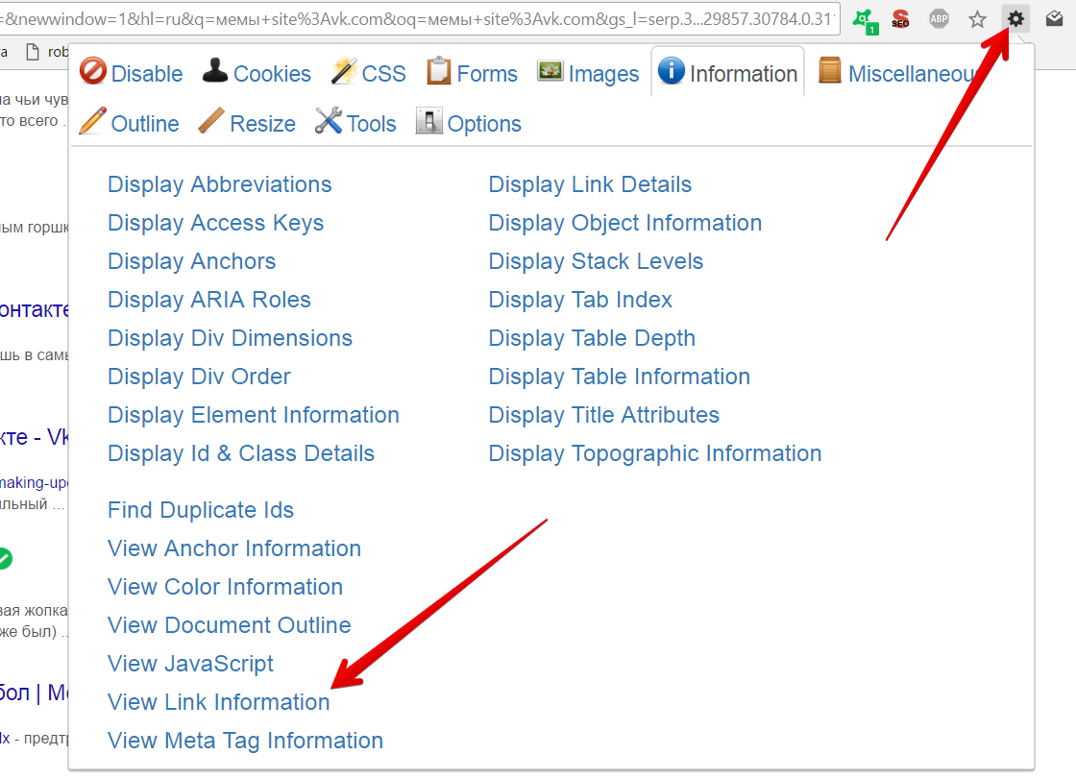1076x779 pixels.
Task: Bookmark the page with the star icon
Action: [x=977, y=18]
